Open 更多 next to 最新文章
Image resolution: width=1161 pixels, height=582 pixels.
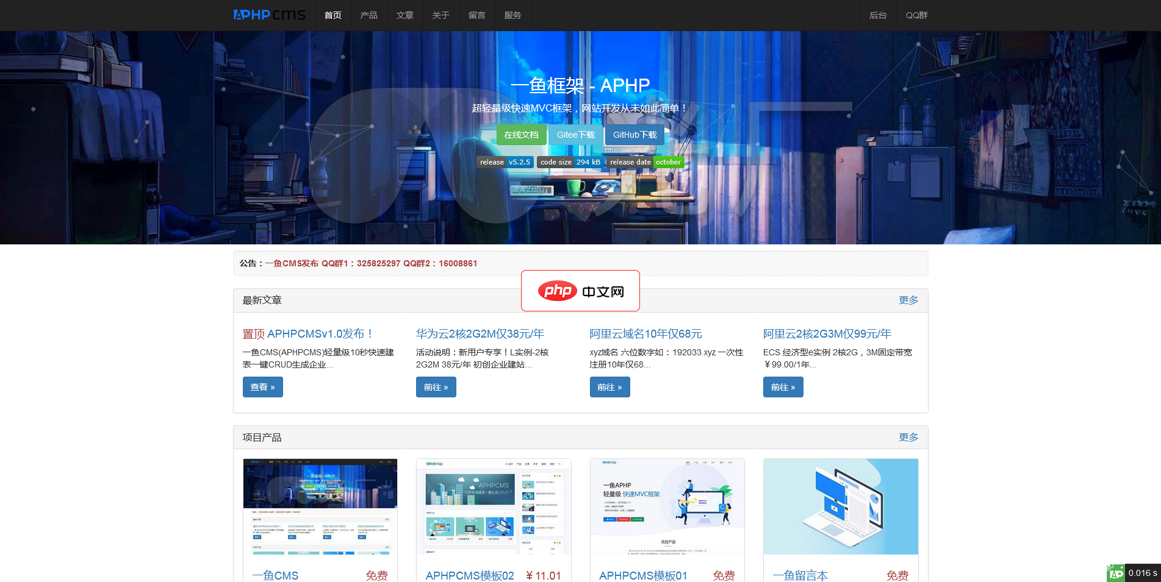click(x=908, y=300)
